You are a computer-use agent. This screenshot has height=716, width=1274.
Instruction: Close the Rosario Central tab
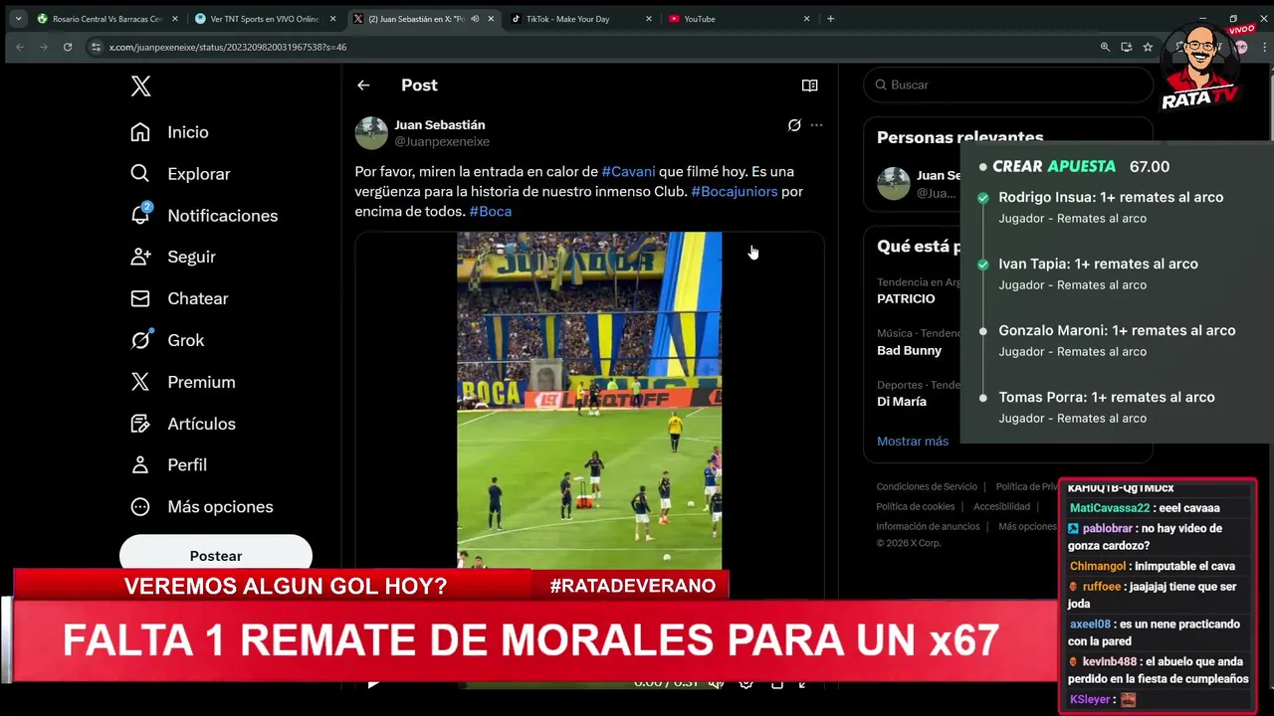pyautogui.click(x=175, y=19)
